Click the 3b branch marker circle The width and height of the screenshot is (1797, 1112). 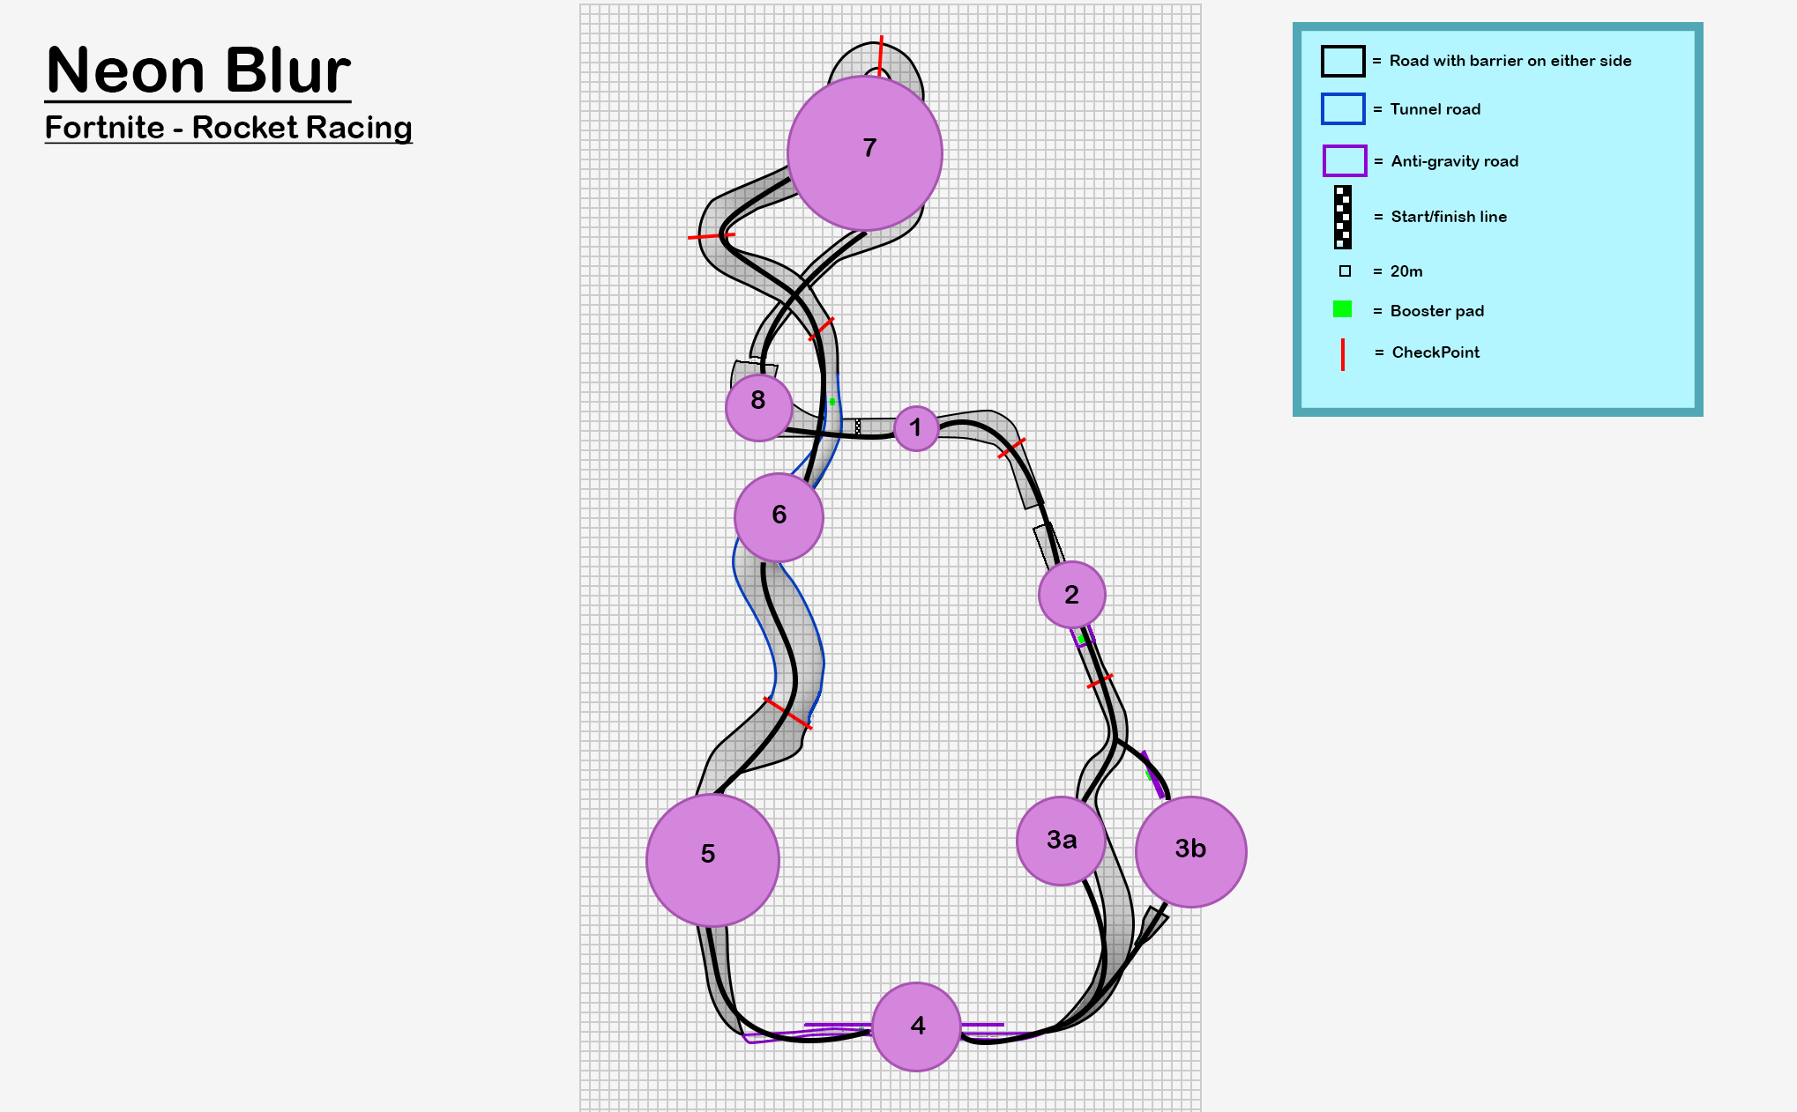point(1190,851)
